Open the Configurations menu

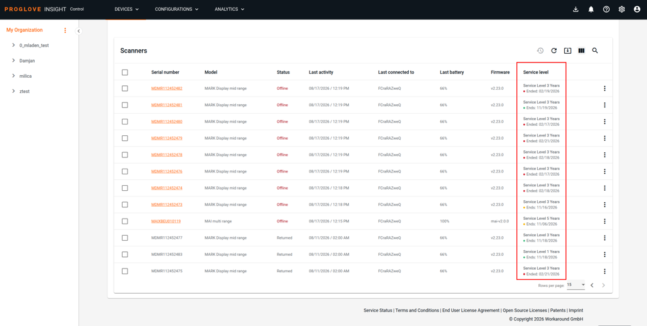coord(177,9)
